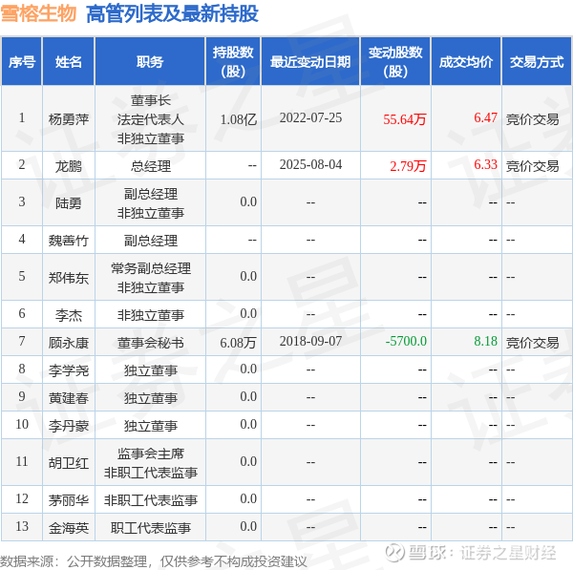Select the 持股数(股) column header
Image resolution: width=573 pixels, height=570 pixels.
(233, 62)
